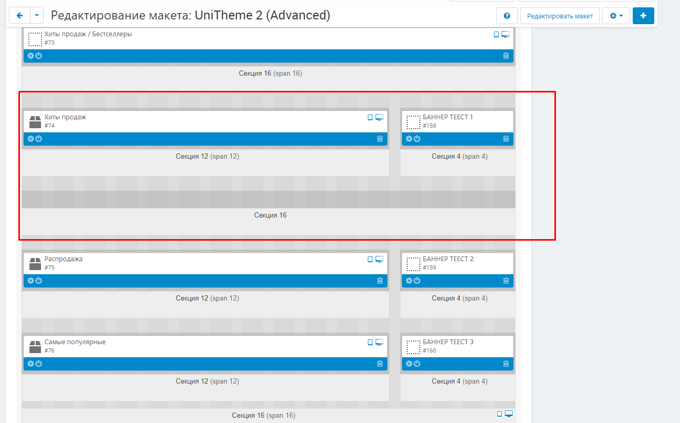680x423 pixels.
Task: Delete Самые популярные #76 via trash icon
Action: [x=380, y=364]
